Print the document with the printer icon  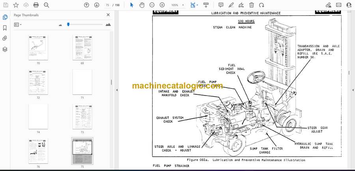(36, 5)
